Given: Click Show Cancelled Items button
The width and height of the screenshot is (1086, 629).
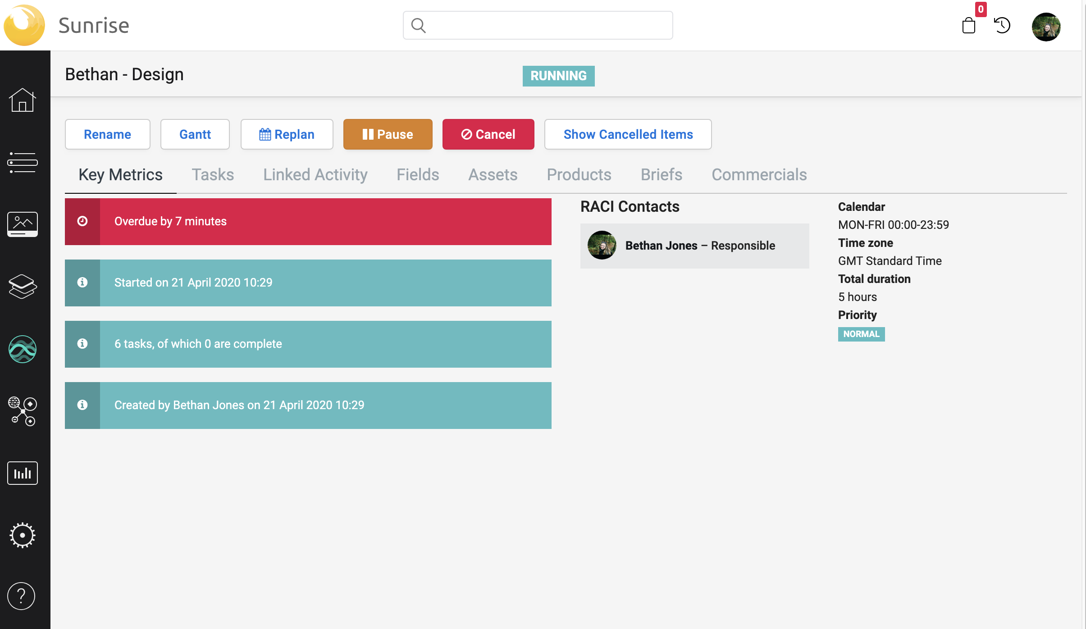Looking at the screenshot, I should 628,134.
